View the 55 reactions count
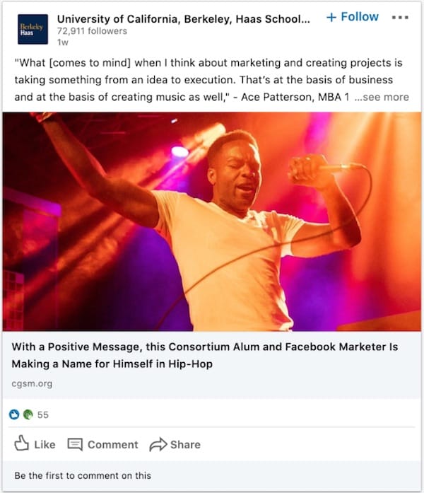This screenshot has width=424, height=493. point(43,414)
